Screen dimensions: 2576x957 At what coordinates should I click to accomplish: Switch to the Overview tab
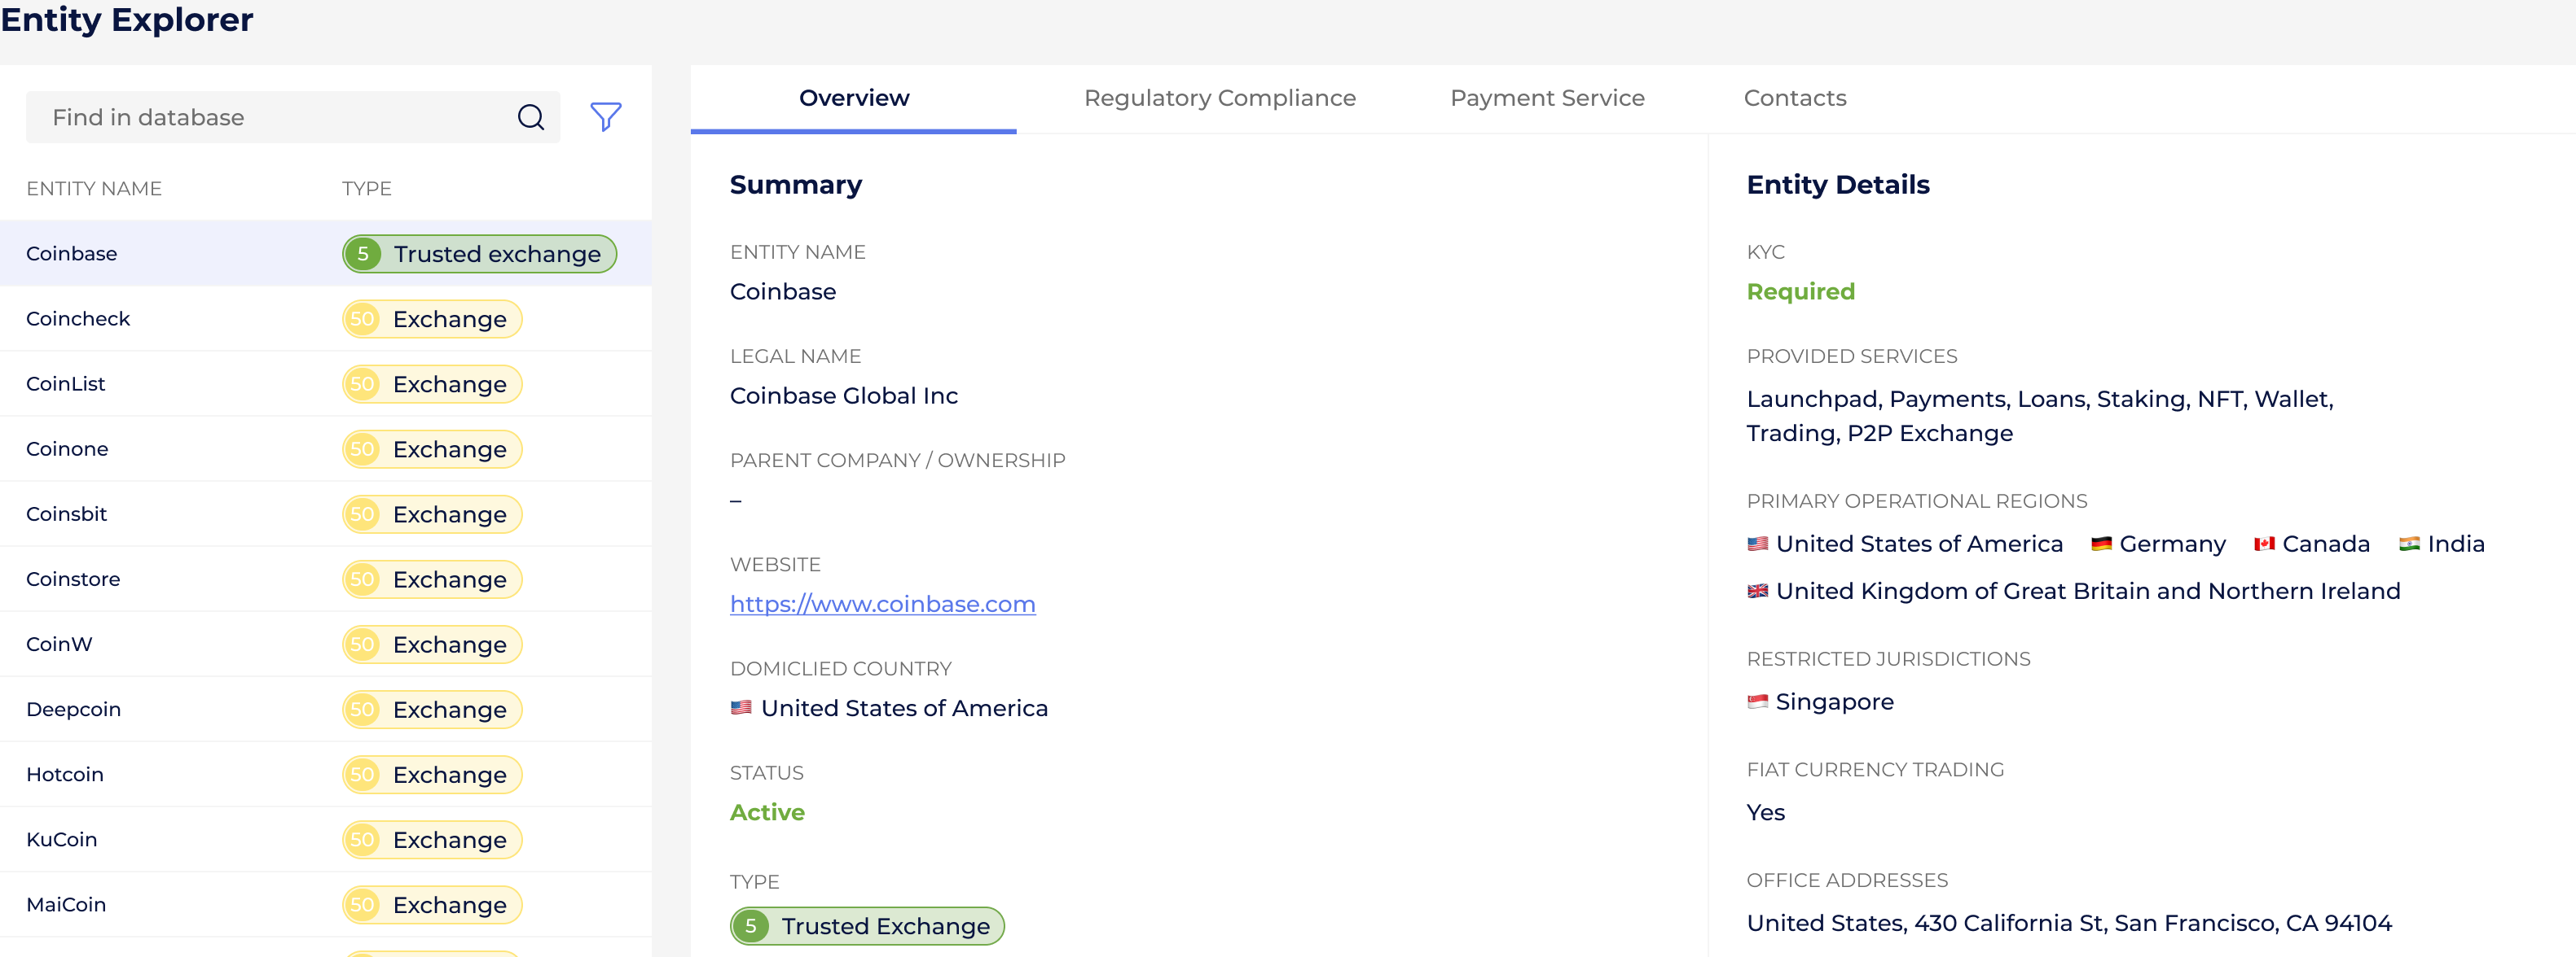[853, 98]
